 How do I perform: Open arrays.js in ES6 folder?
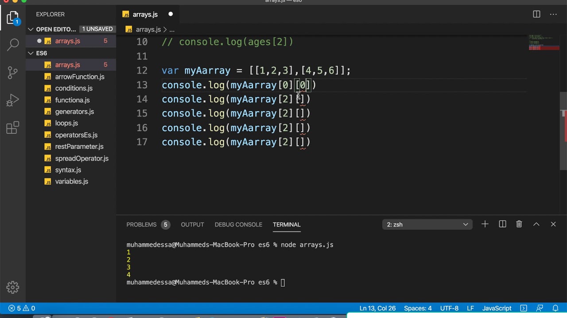[x=67, y=65]
